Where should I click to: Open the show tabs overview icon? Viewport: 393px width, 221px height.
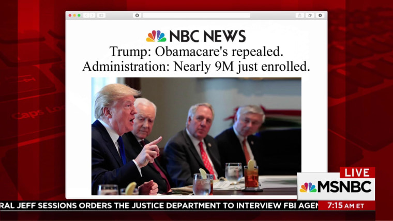pos(310,15)
